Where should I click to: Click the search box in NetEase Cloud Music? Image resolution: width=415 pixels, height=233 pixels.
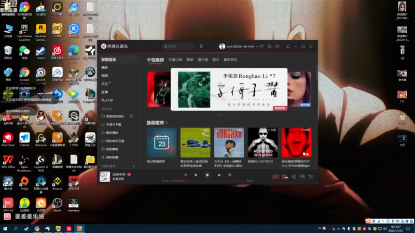coord(178,47)
